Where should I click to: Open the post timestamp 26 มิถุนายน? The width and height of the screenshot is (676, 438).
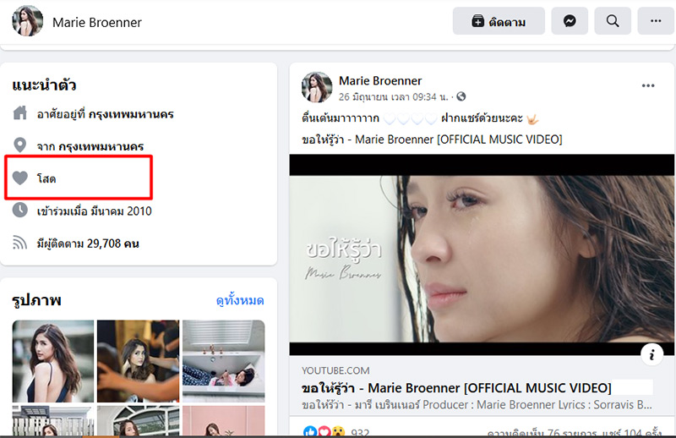click(x=395, y=96)
